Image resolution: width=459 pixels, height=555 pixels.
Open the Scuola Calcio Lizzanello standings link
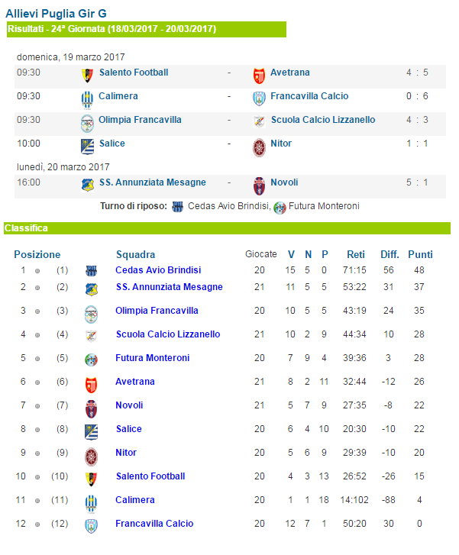click(x=168, y=334)
